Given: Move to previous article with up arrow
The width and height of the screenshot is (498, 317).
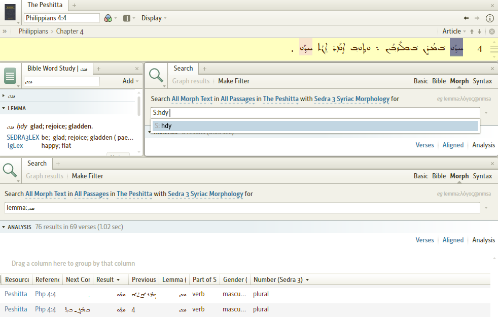Looking at the screenshot, I should [472, 31].
